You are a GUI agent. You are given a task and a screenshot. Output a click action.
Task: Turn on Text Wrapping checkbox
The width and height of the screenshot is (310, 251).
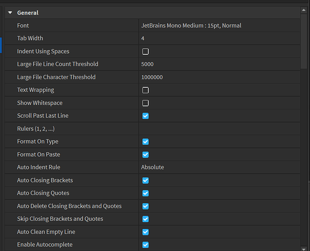[145, 90]
